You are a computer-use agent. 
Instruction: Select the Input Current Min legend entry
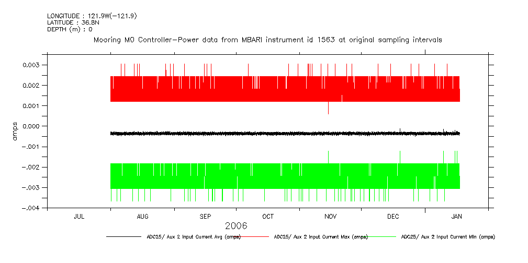(447, 237)
